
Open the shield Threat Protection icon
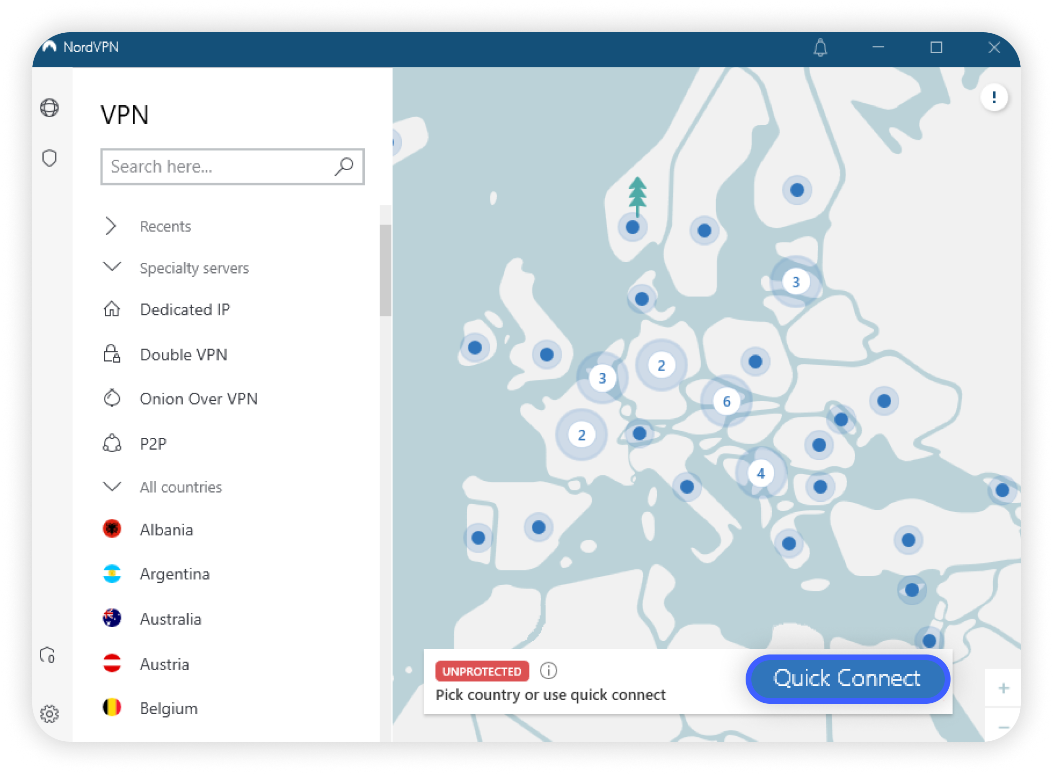pyautogui.click(x=49, y=158)
